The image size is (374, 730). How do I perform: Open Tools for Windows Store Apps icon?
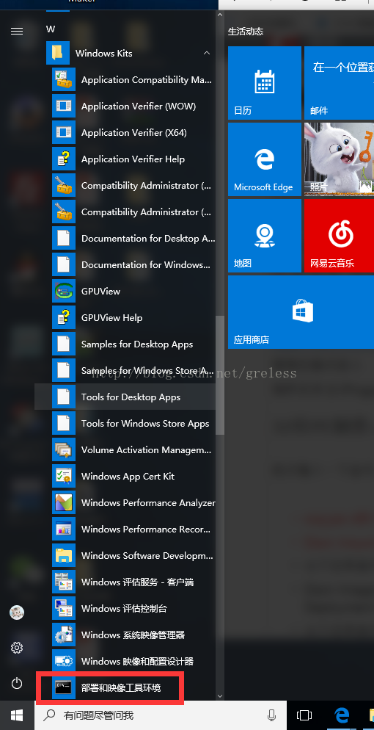click(64, 424)
